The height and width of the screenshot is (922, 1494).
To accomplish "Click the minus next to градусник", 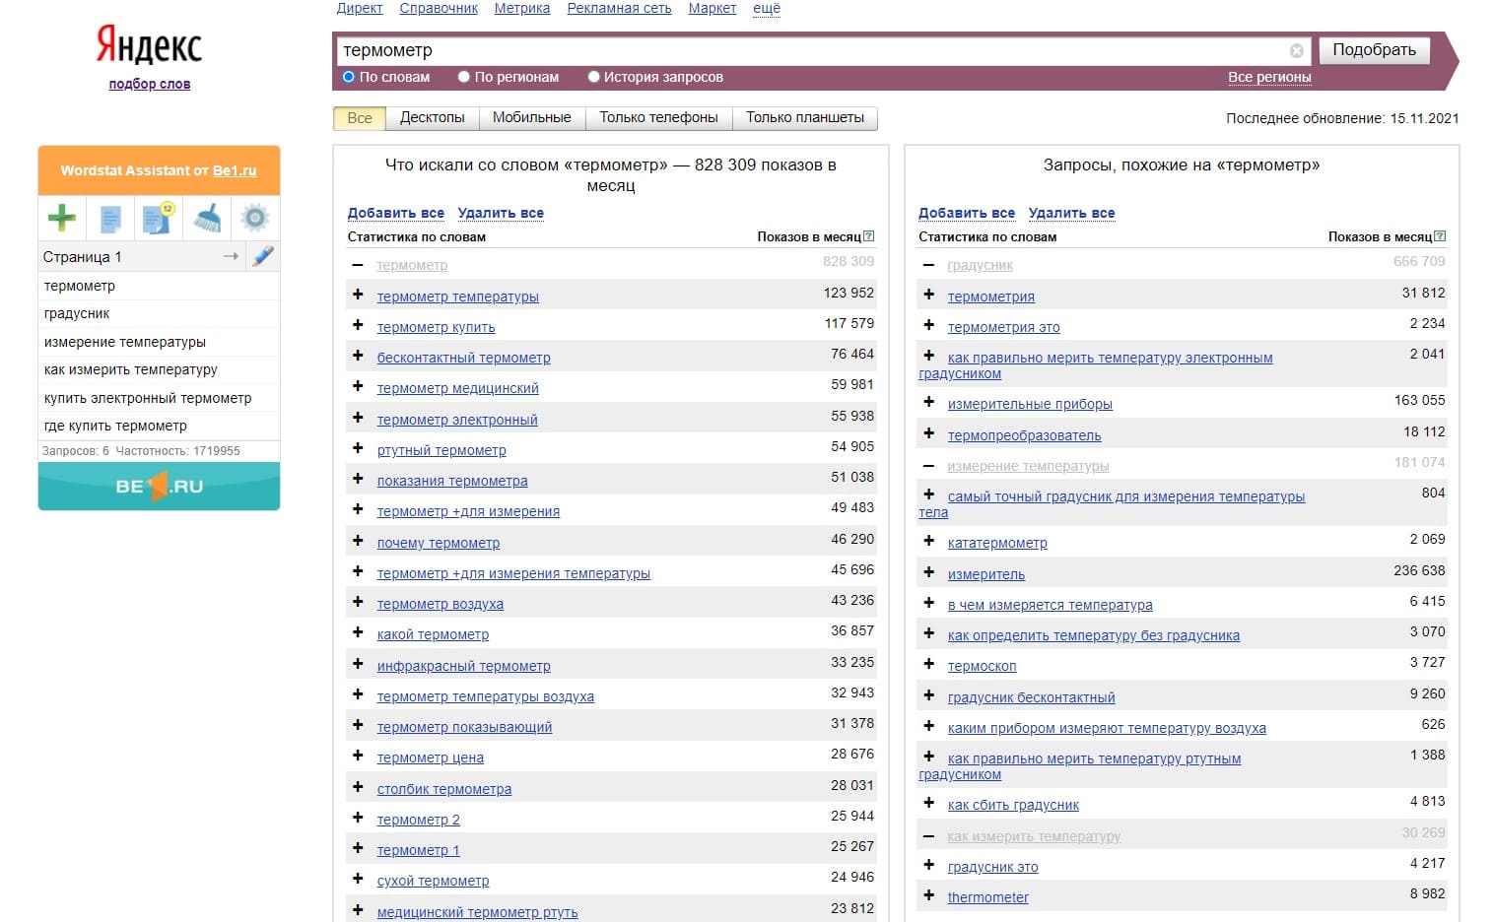I will (x=928, y=265).
